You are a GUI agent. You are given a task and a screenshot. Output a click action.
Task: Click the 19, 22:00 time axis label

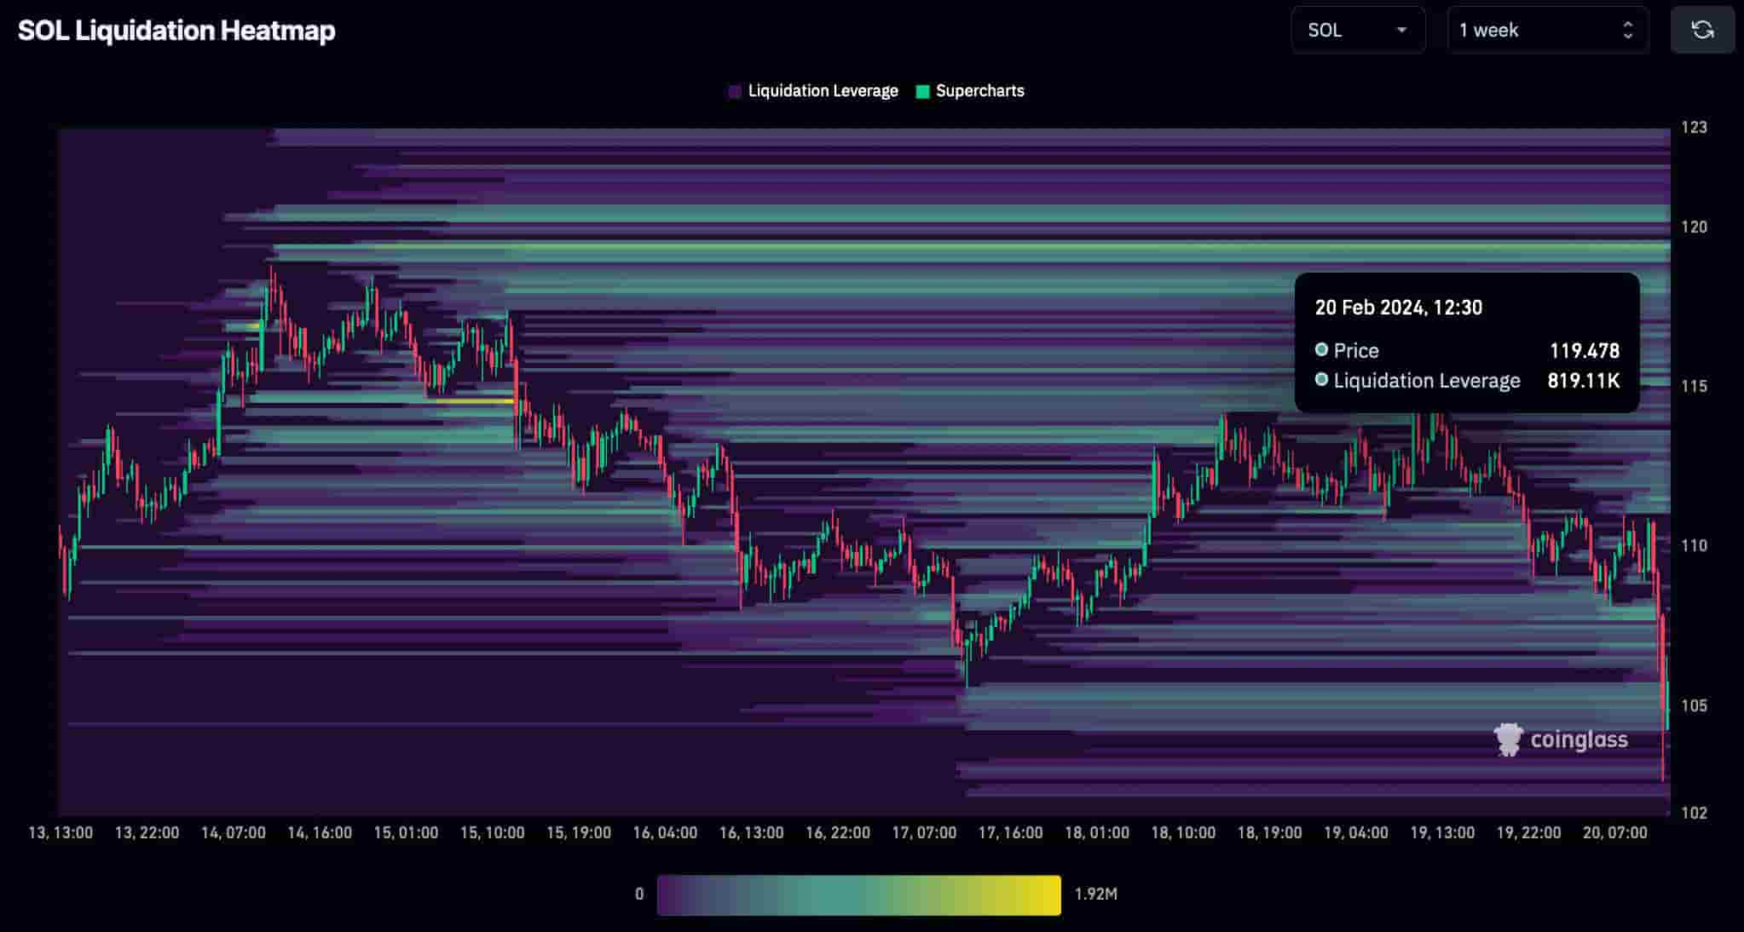click(x=1529, y=832)
